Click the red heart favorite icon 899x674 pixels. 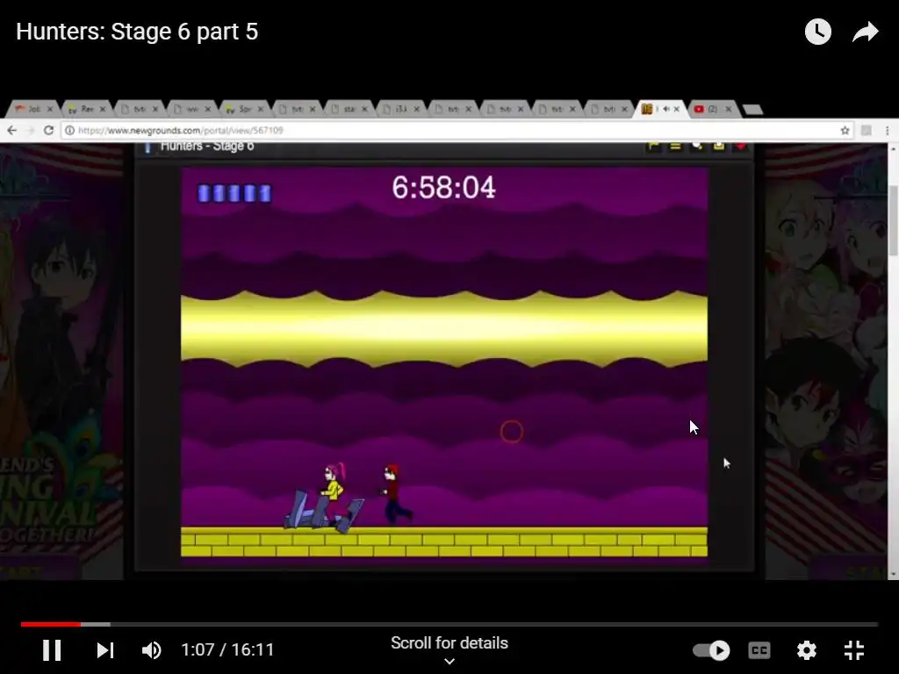click(x=740, y=147)
